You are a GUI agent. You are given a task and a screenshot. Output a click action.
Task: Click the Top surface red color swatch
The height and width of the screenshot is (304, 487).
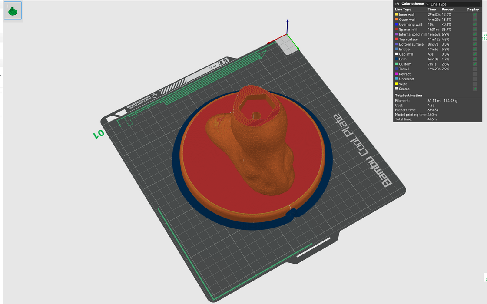(x=396, y=40)
